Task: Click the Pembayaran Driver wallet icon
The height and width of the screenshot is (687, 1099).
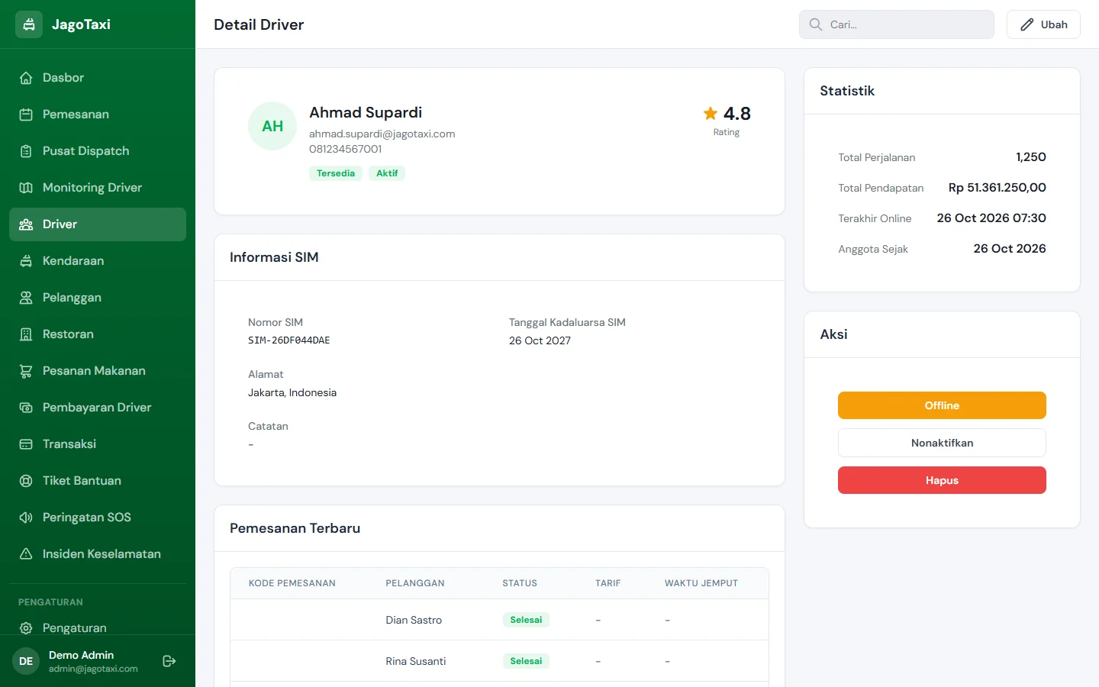Action: click(x=26, y=408)
